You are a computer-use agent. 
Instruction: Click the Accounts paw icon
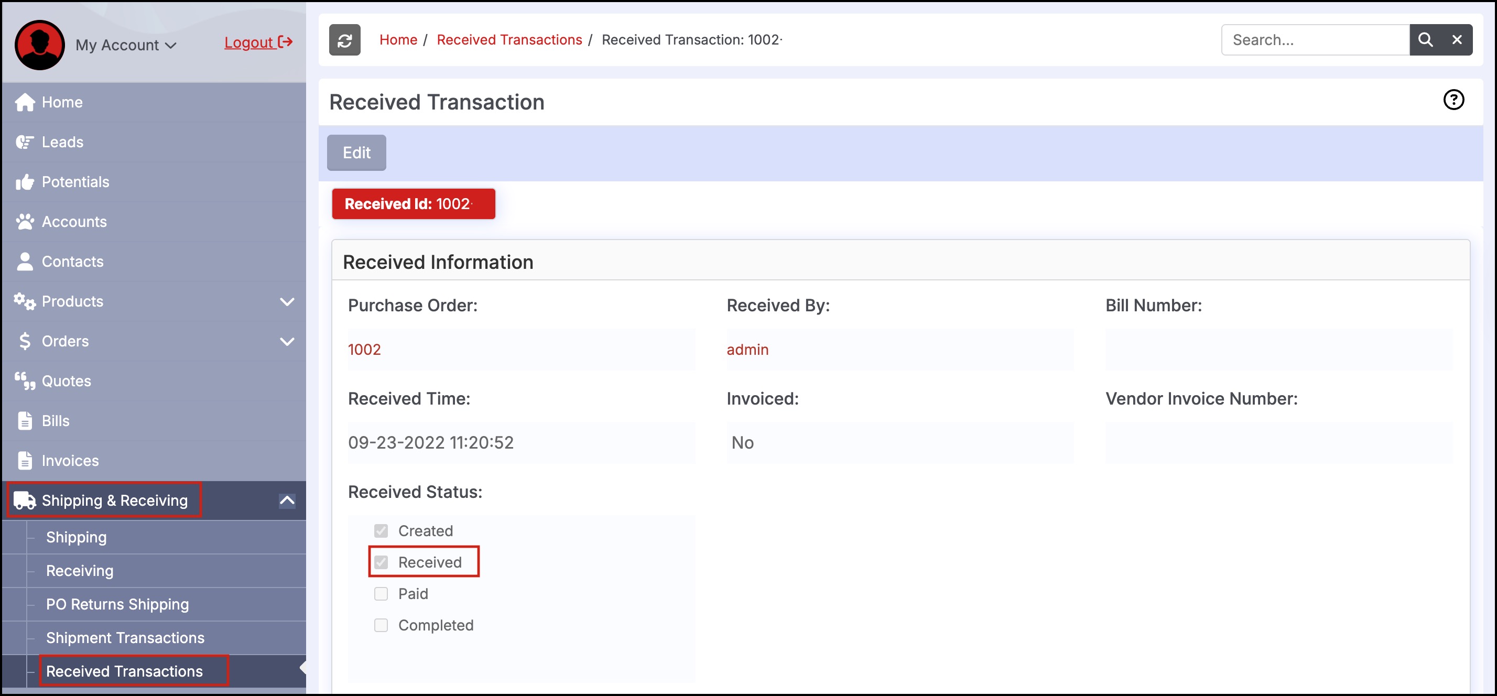point(25,221)
